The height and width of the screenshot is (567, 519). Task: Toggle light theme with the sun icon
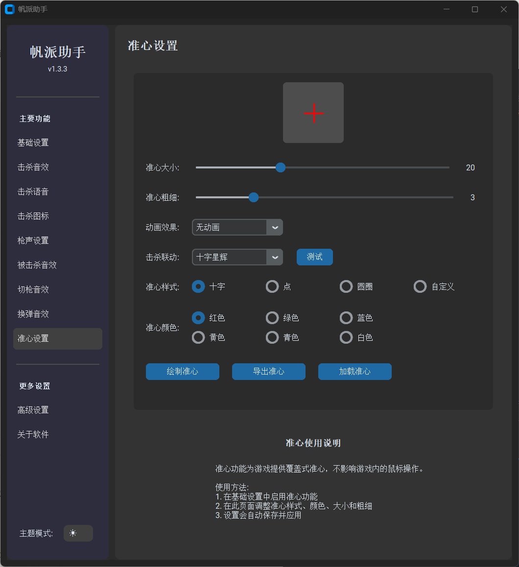pyautogui.click(x=78, y=533)
